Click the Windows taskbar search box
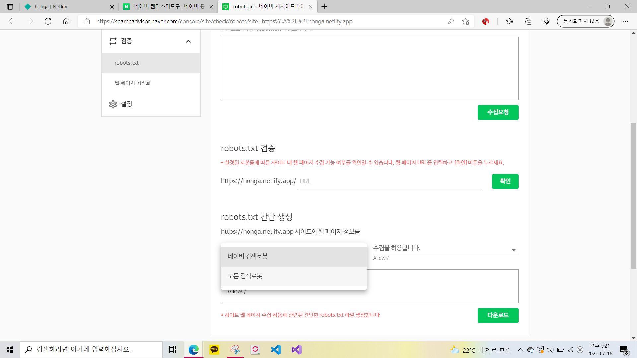This screenshot has width=637, height=358. pos(91,350)
